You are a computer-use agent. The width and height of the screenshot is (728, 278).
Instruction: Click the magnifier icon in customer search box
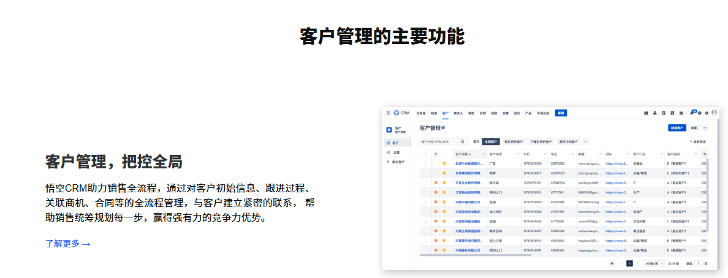point(463,141)
